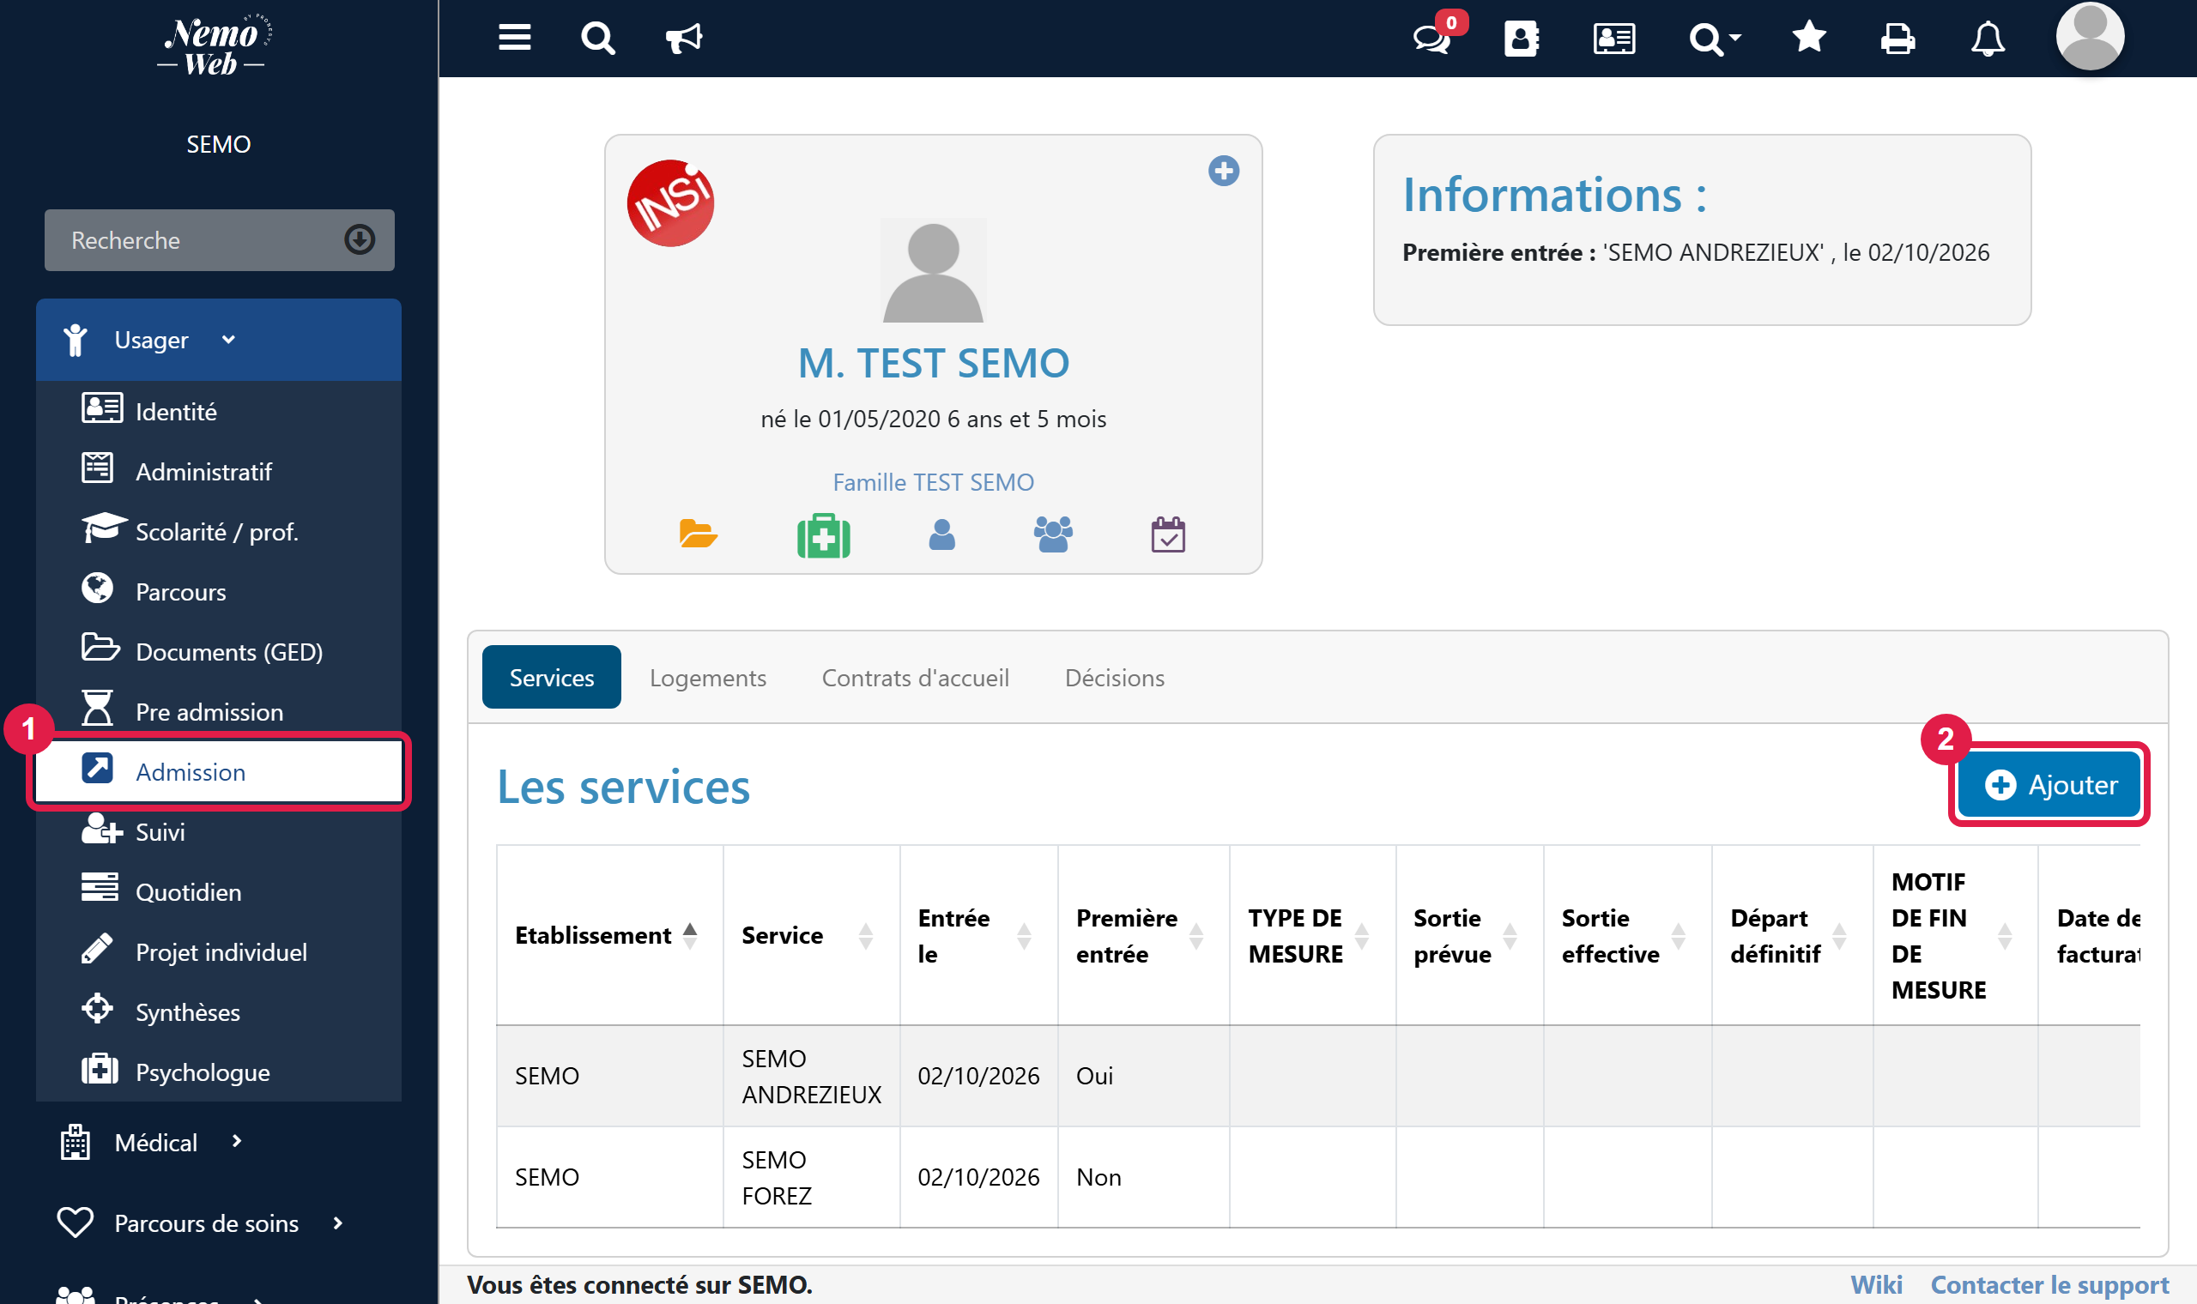Expand Parcours de soins section
The width and height of the screenshot is (2197, 1304).
pyautogui.click(x=219, y=1222)
